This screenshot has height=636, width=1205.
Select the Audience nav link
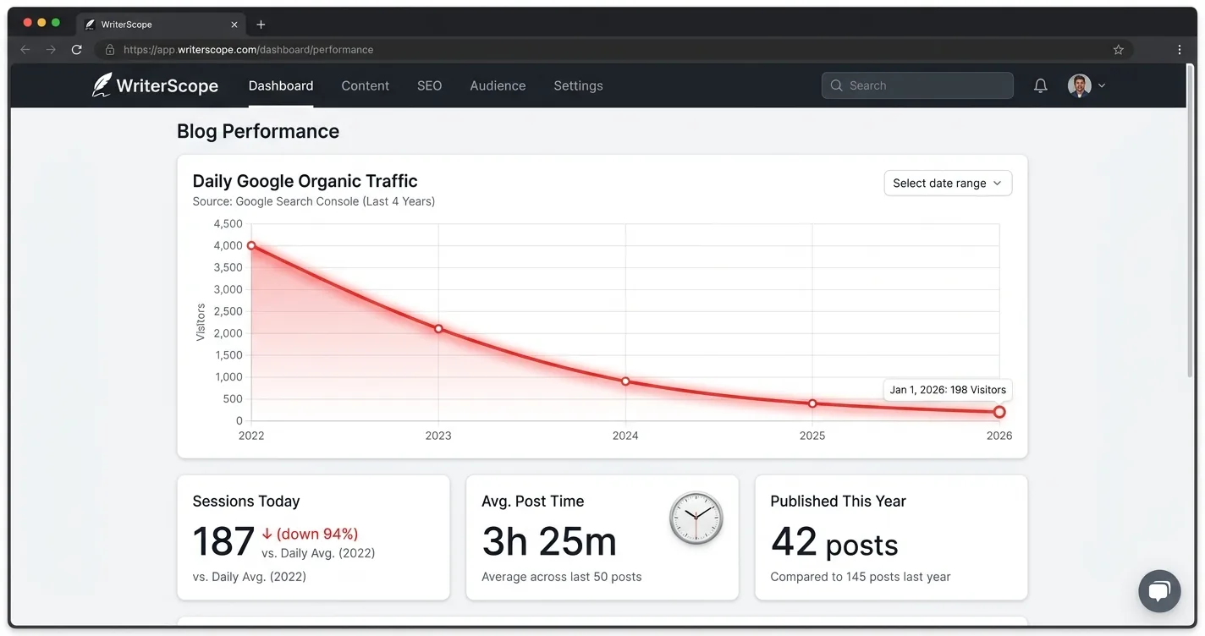pyautogui.click(x=498, y=85)
